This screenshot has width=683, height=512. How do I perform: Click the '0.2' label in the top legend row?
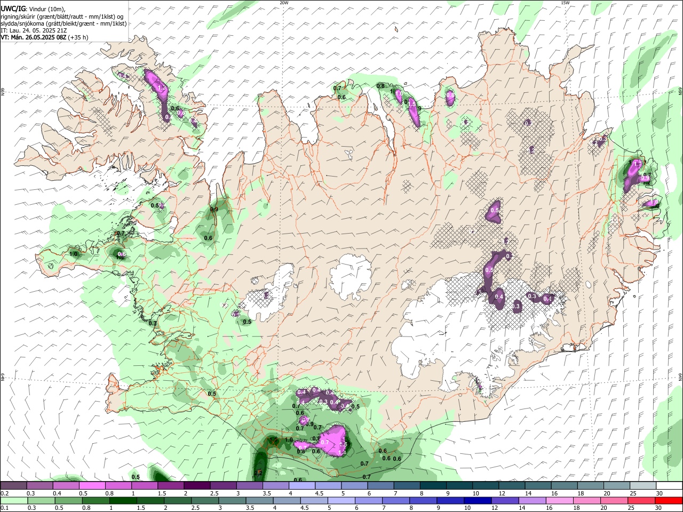[4, 493]
